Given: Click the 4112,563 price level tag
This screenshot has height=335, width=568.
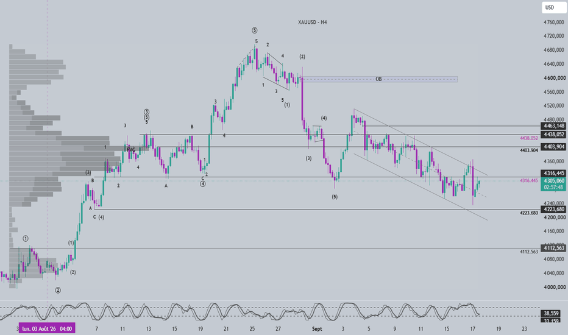Looking at the screenshot, I should pos(553,248).
